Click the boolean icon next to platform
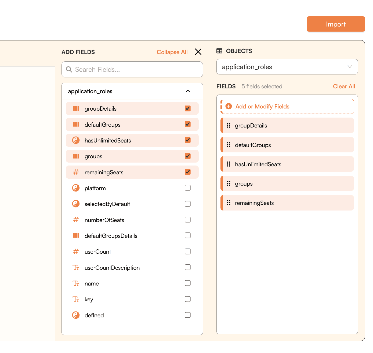 (76, 188)
